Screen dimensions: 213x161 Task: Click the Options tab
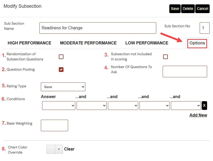pos(197,43)
